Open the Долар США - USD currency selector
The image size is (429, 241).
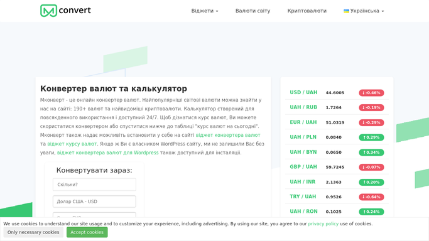[94, 201]
